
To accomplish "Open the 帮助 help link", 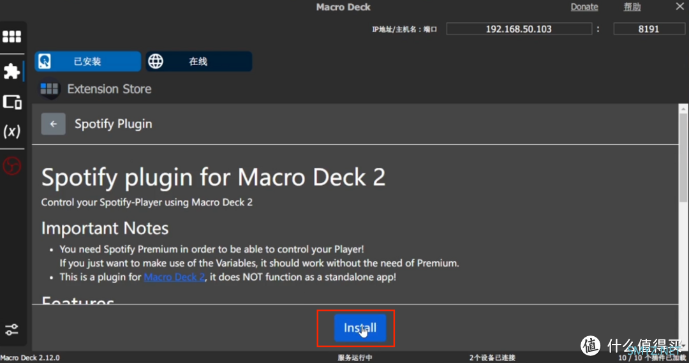I will [x=632, y=6].
